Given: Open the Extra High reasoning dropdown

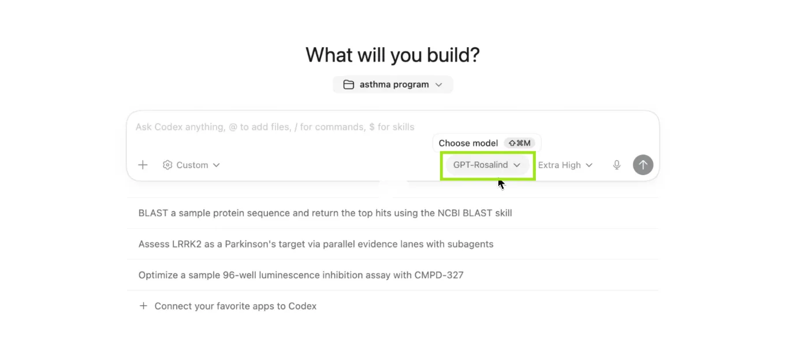Looking at the screenshot, I should pyautogui.click(x=565, y=165).
